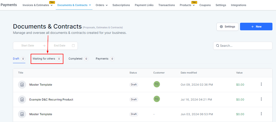Open three-dot menu for Example D&C Recurring Product
This screenshot has height=122, width=276.
(x=261, y=99)
